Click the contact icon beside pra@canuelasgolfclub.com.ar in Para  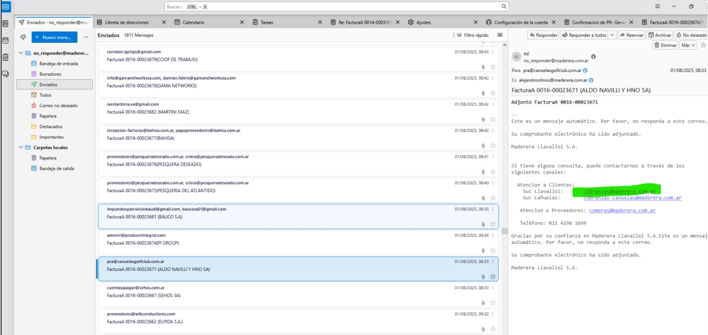(585, 70)
